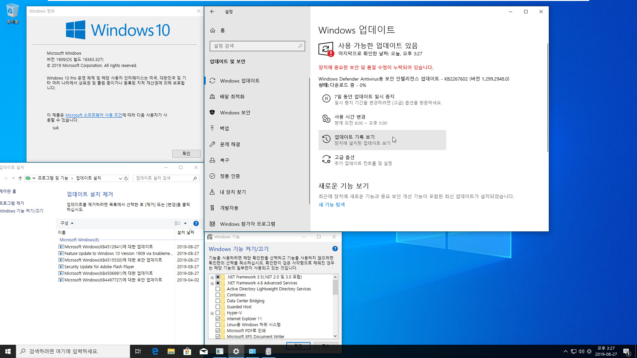Open address bar history dropdown in Installed Updates
637x358 pixels.
120,178
